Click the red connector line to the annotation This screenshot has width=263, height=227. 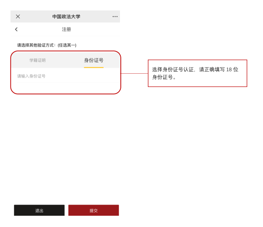134,73
